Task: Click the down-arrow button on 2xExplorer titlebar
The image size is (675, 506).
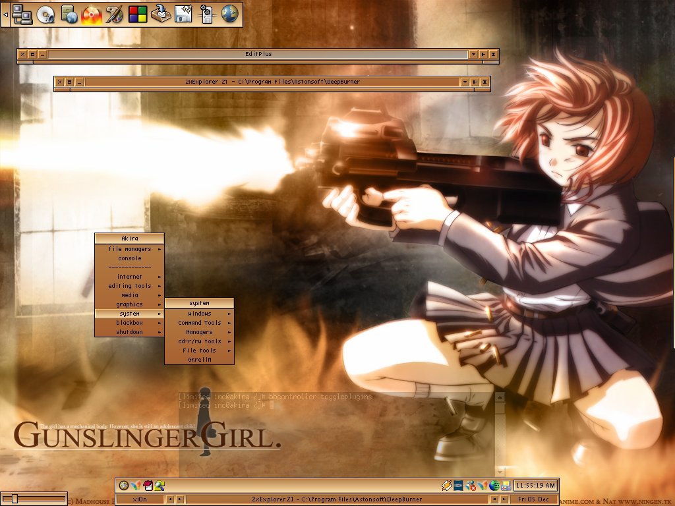Action: tap(465, 82)
